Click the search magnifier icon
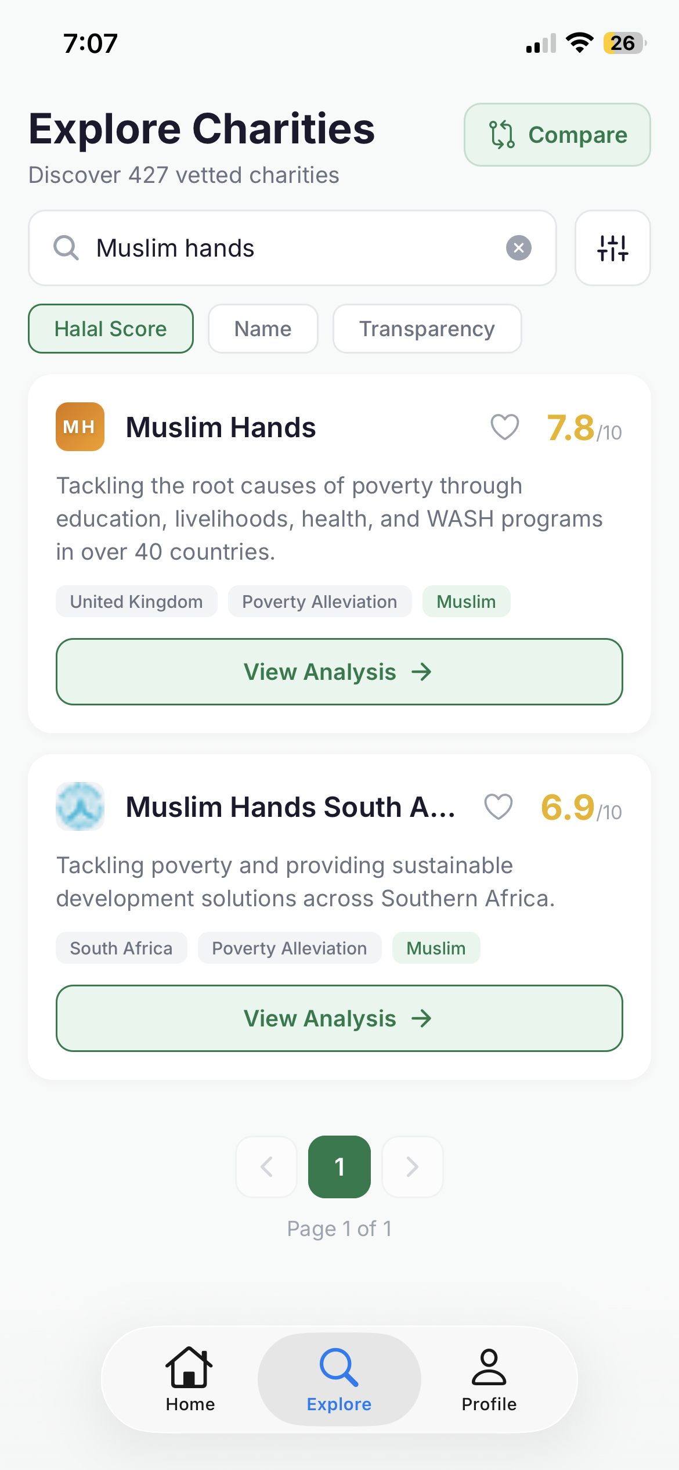Viewport: 679px width, 1470px height. (x=66, y=248)
